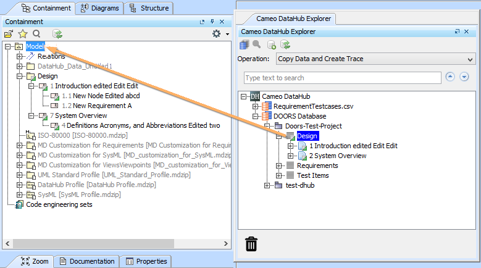
Task: Select Code engineering sets
Action: coord(59,204)
